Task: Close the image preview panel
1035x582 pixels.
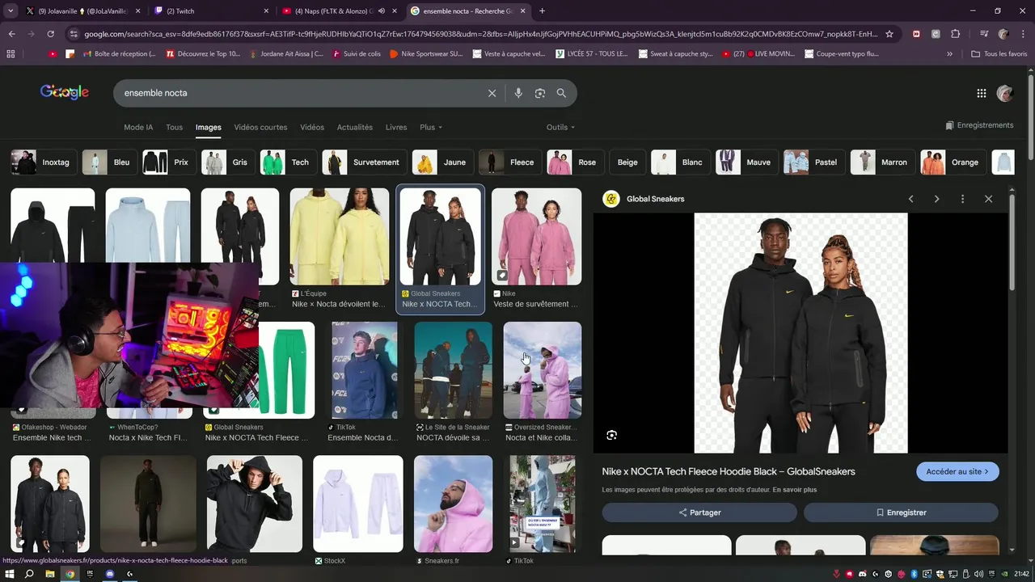Action: coord(988,199)
